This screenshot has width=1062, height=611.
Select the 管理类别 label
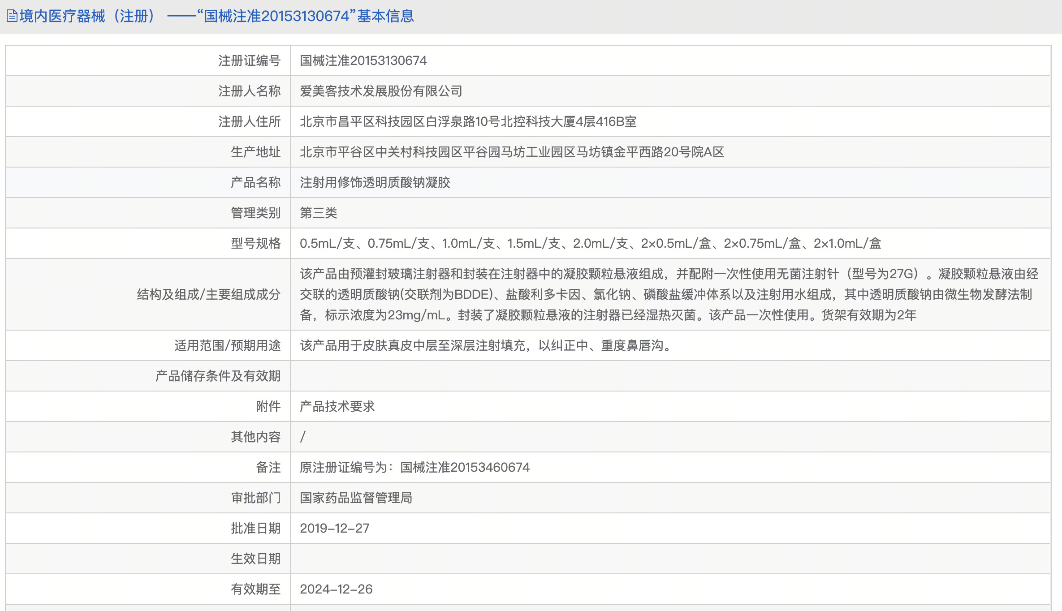[256, 213]
